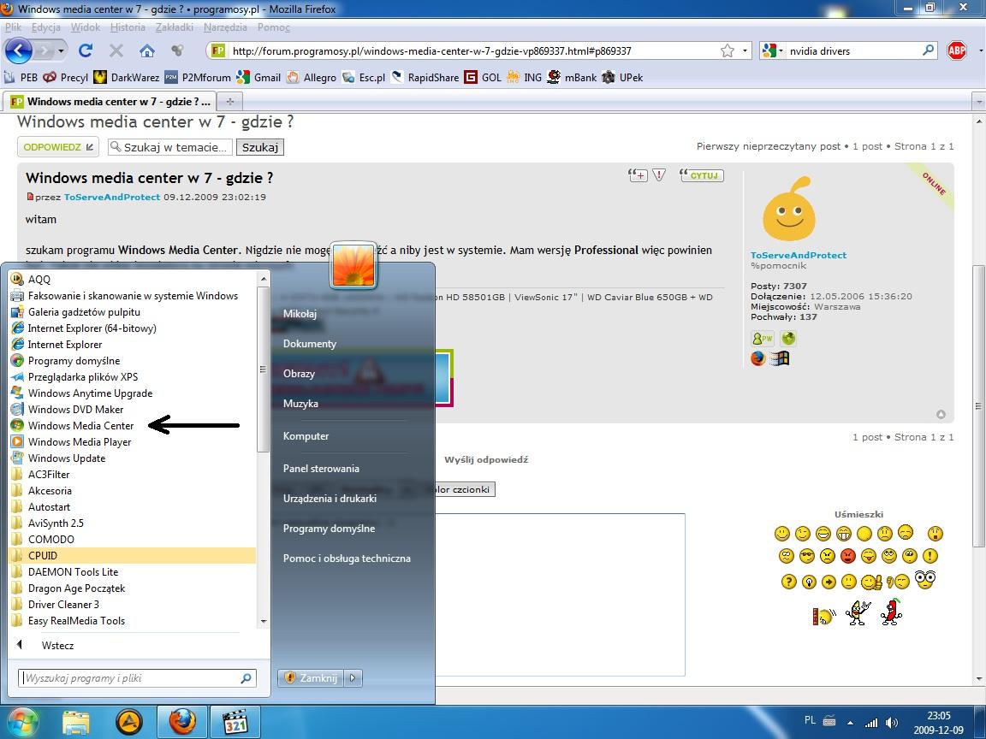Click the ODPOWIEDZ reply button
This screenshot has width=986, height=739.
point(58,147)
